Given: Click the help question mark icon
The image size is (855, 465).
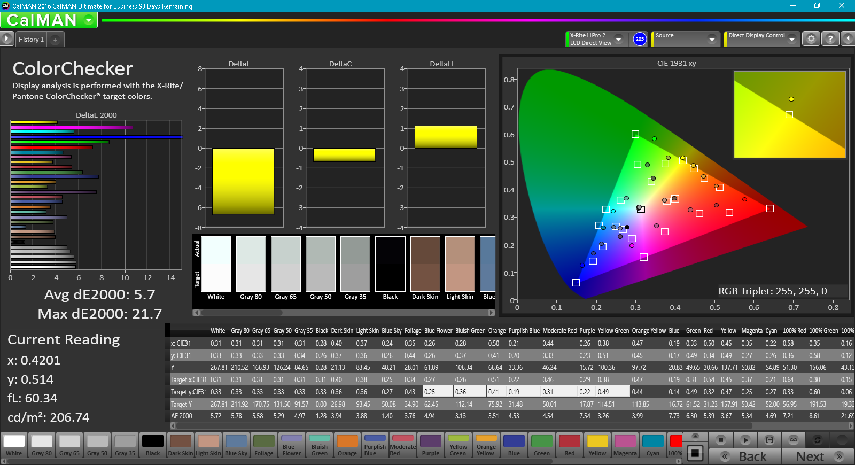Looking at the screenshot, I should (830, 39).
